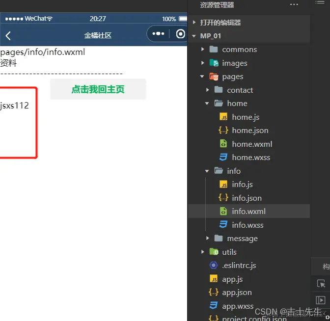Select the contact folder icon
The image size is (330, 321).
pos(219,90)
